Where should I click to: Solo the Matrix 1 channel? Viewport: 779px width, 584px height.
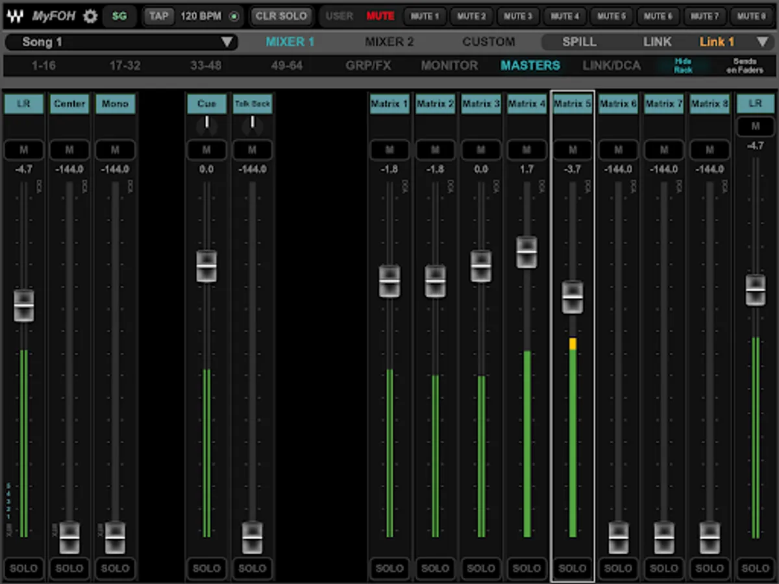pos(389,568)
